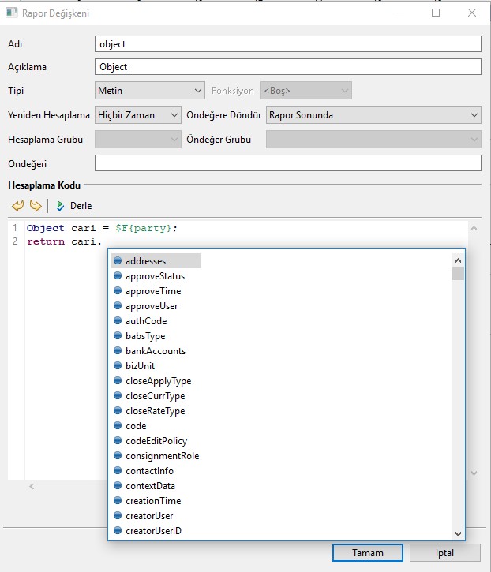Screen dimensions: 491x572
Task: Click the blue icon beside bankAccounts
Action: point(118,351)
